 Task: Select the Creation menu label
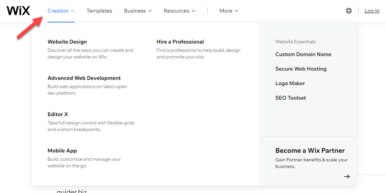[58, 11]
